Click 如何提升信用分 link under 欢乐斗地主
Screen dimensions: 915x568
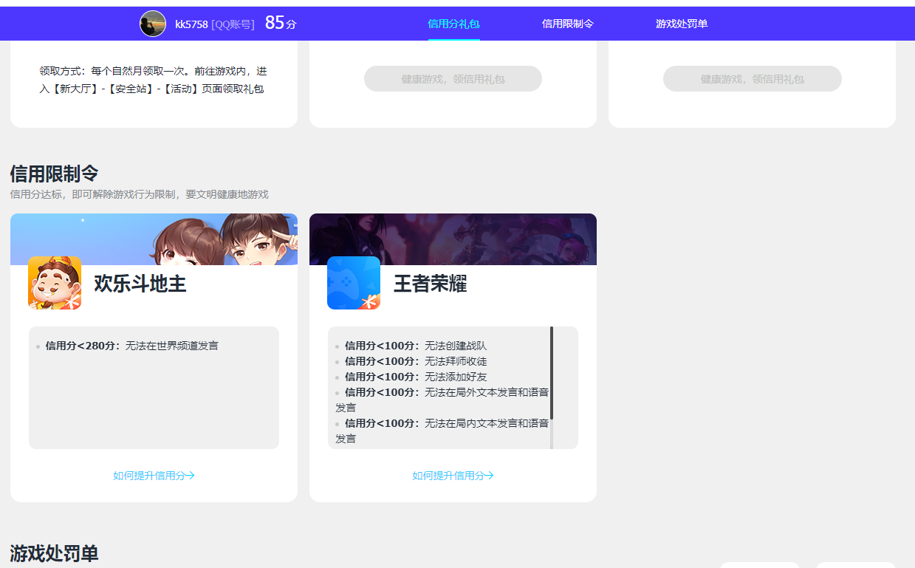click(154, 476)
